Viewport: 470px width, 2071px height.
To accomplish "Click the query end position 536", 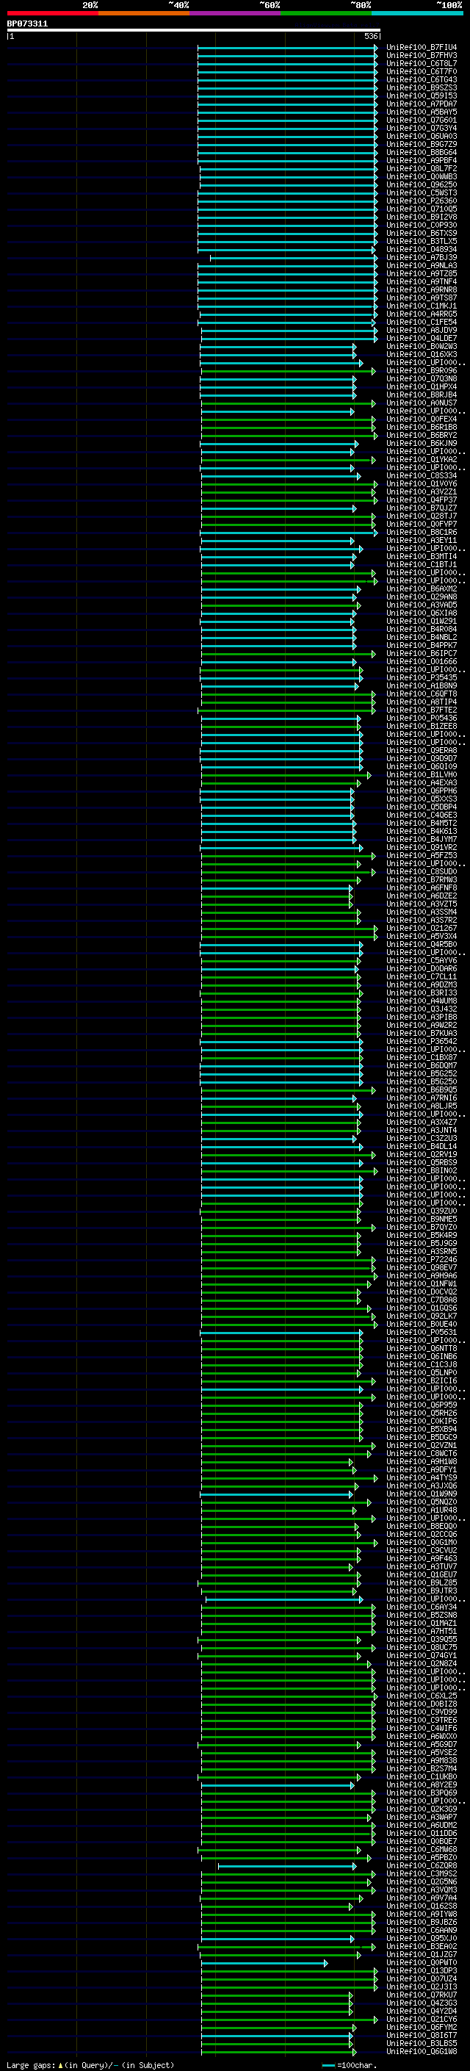I will click(370, 36).
